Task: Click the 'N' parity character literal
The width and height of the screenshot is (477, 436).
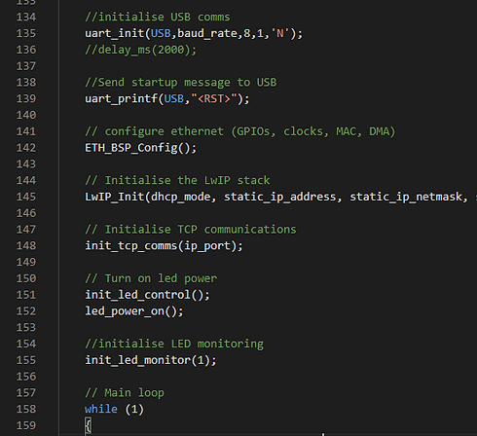Action: click(279, 33)
